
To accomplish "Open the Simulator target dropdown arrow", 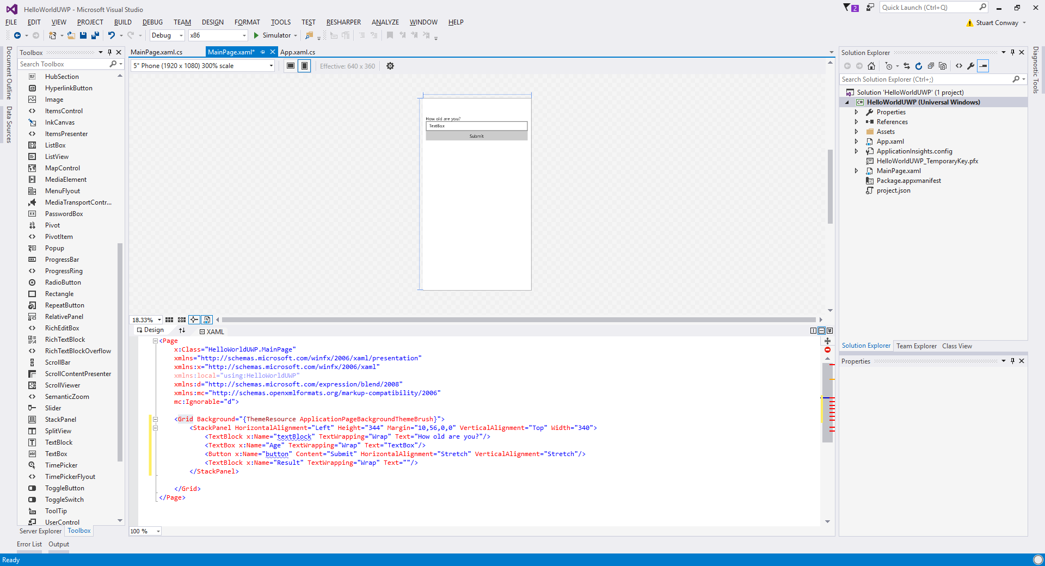I will coord(296,35).
